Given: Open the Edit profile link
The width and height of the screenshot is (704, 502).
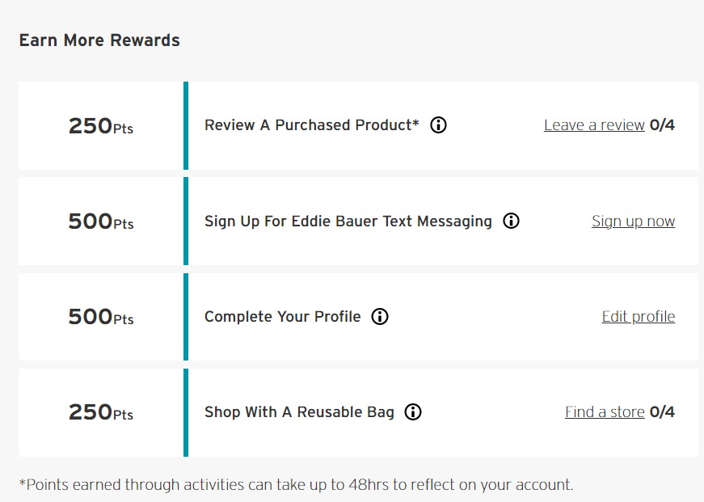Looking at the screenshot, I should click(x=638, y=317).
